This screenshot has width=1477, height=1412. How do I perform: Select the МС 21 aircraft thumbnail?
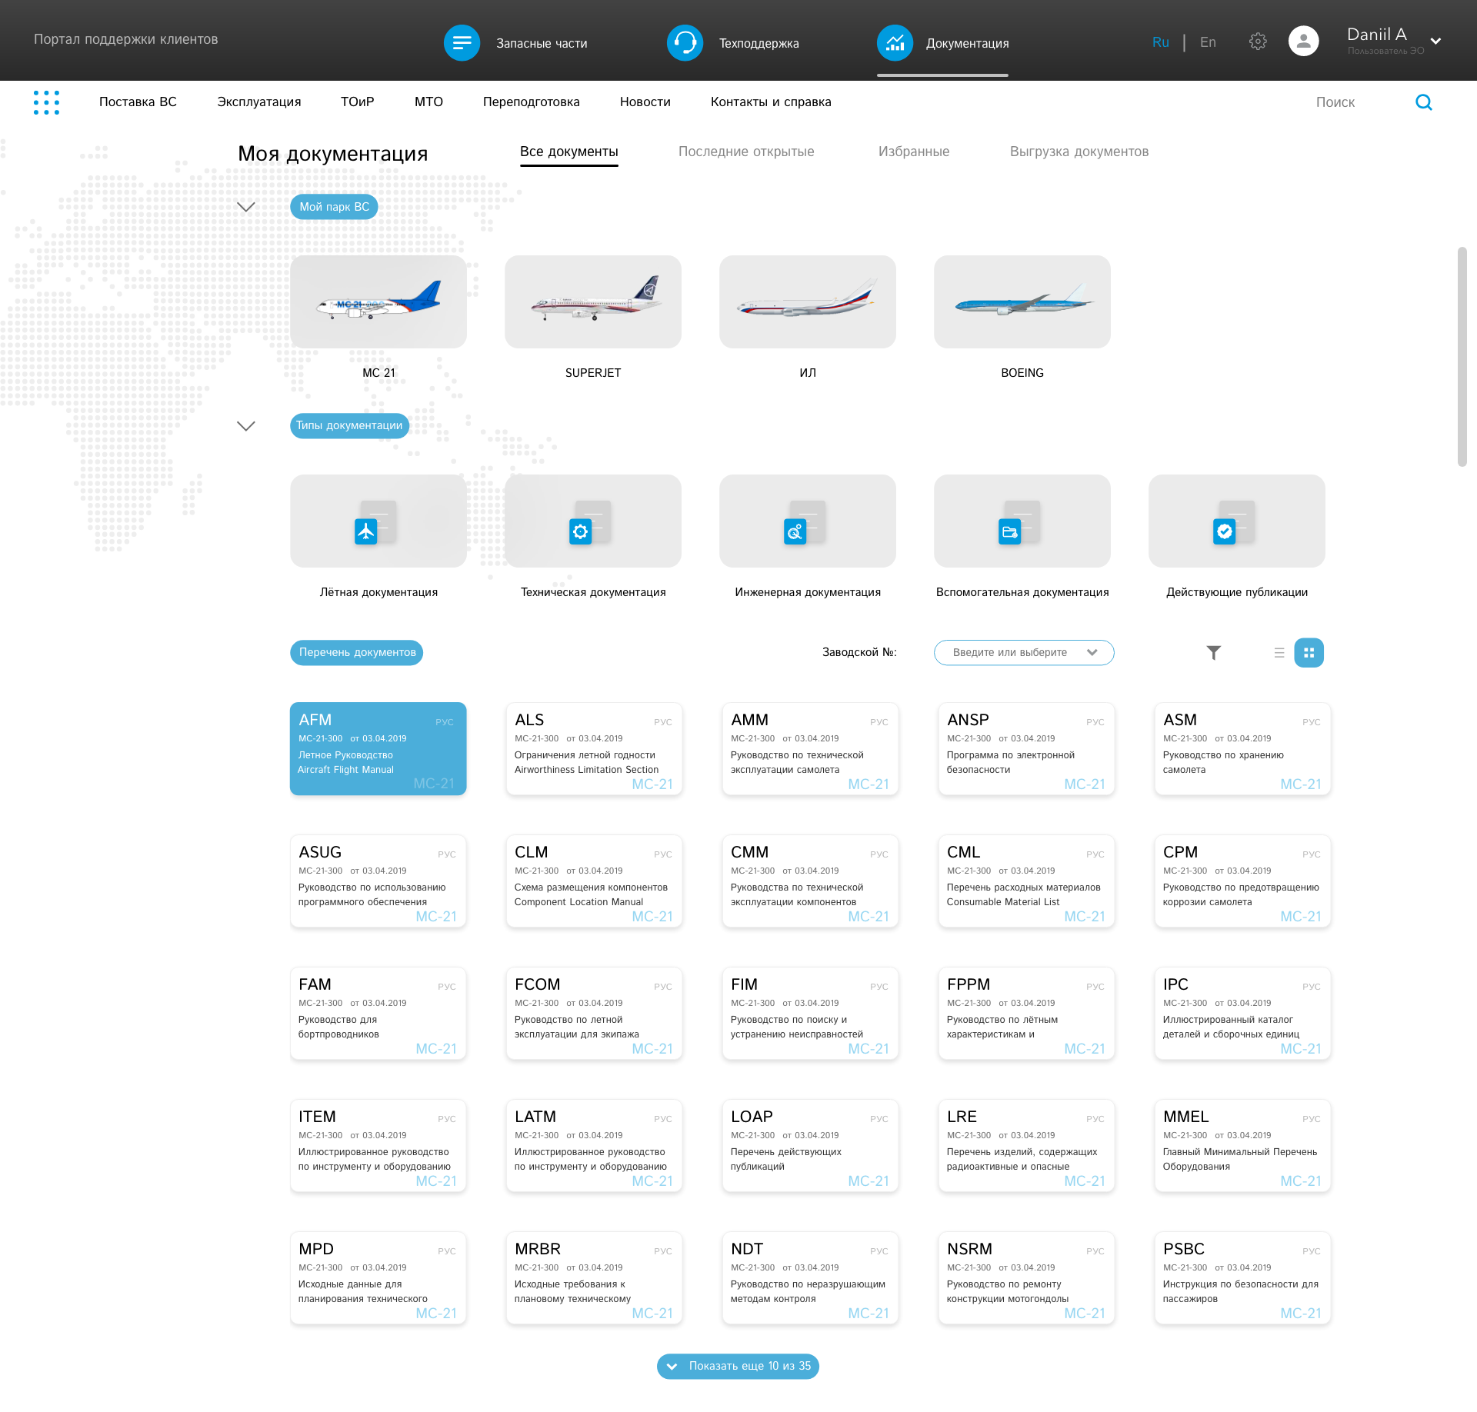378,301
